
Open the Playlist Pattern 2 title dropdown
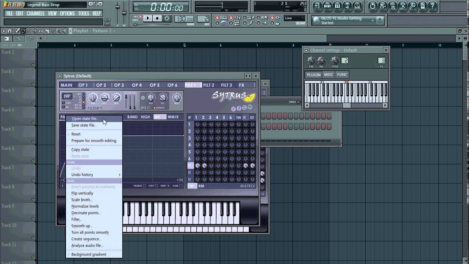coord(114,31)
